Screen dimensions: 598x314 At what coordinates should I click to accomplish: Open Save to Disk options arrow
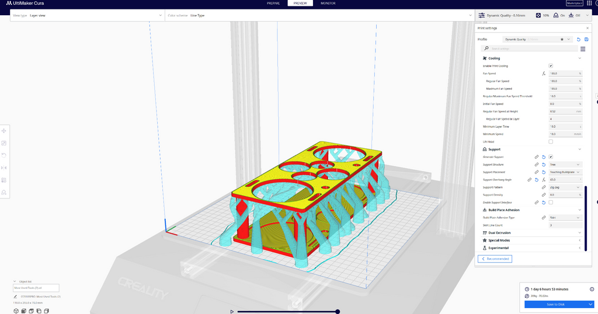tap(590, 305)
